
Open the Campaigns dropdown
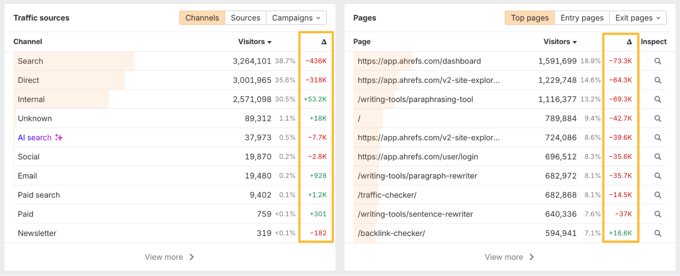296,18
